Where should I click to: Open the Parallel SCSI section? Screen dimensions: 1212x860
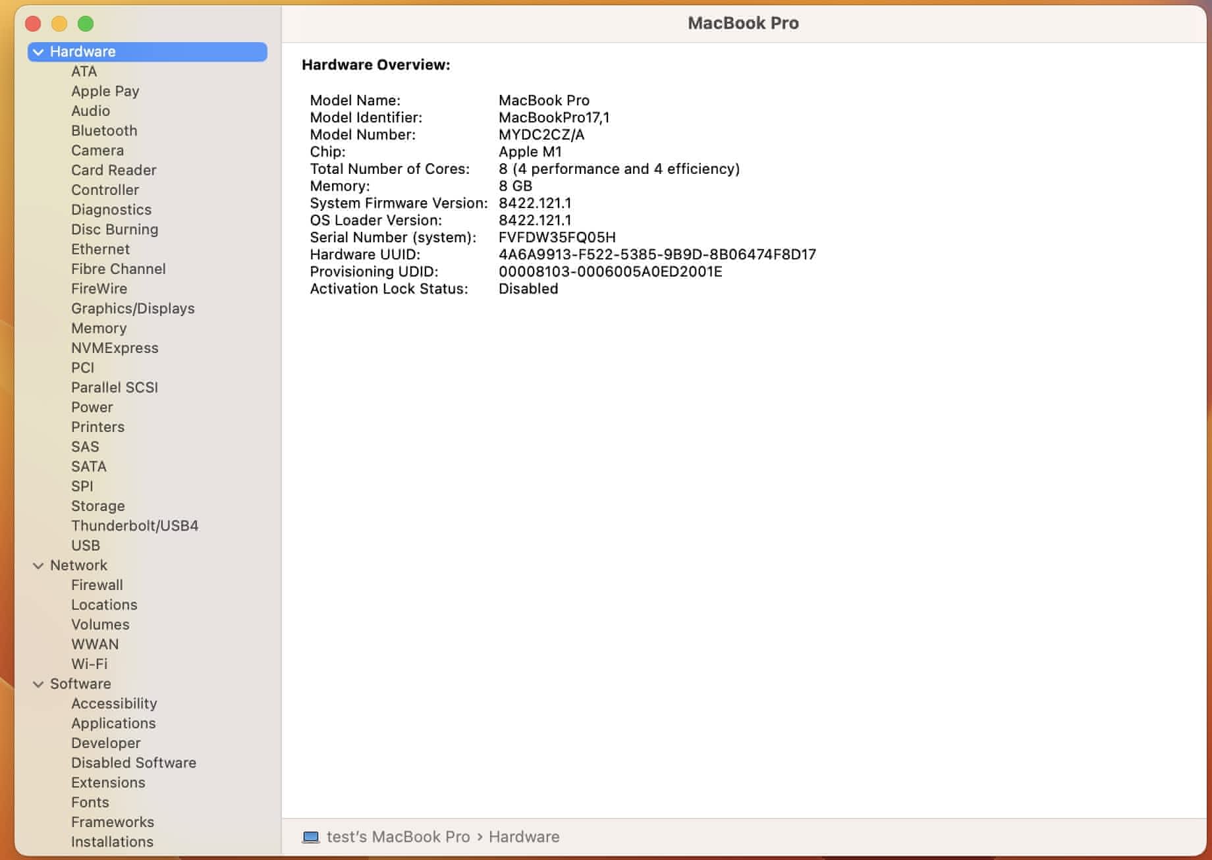click(x=115, y=387)
